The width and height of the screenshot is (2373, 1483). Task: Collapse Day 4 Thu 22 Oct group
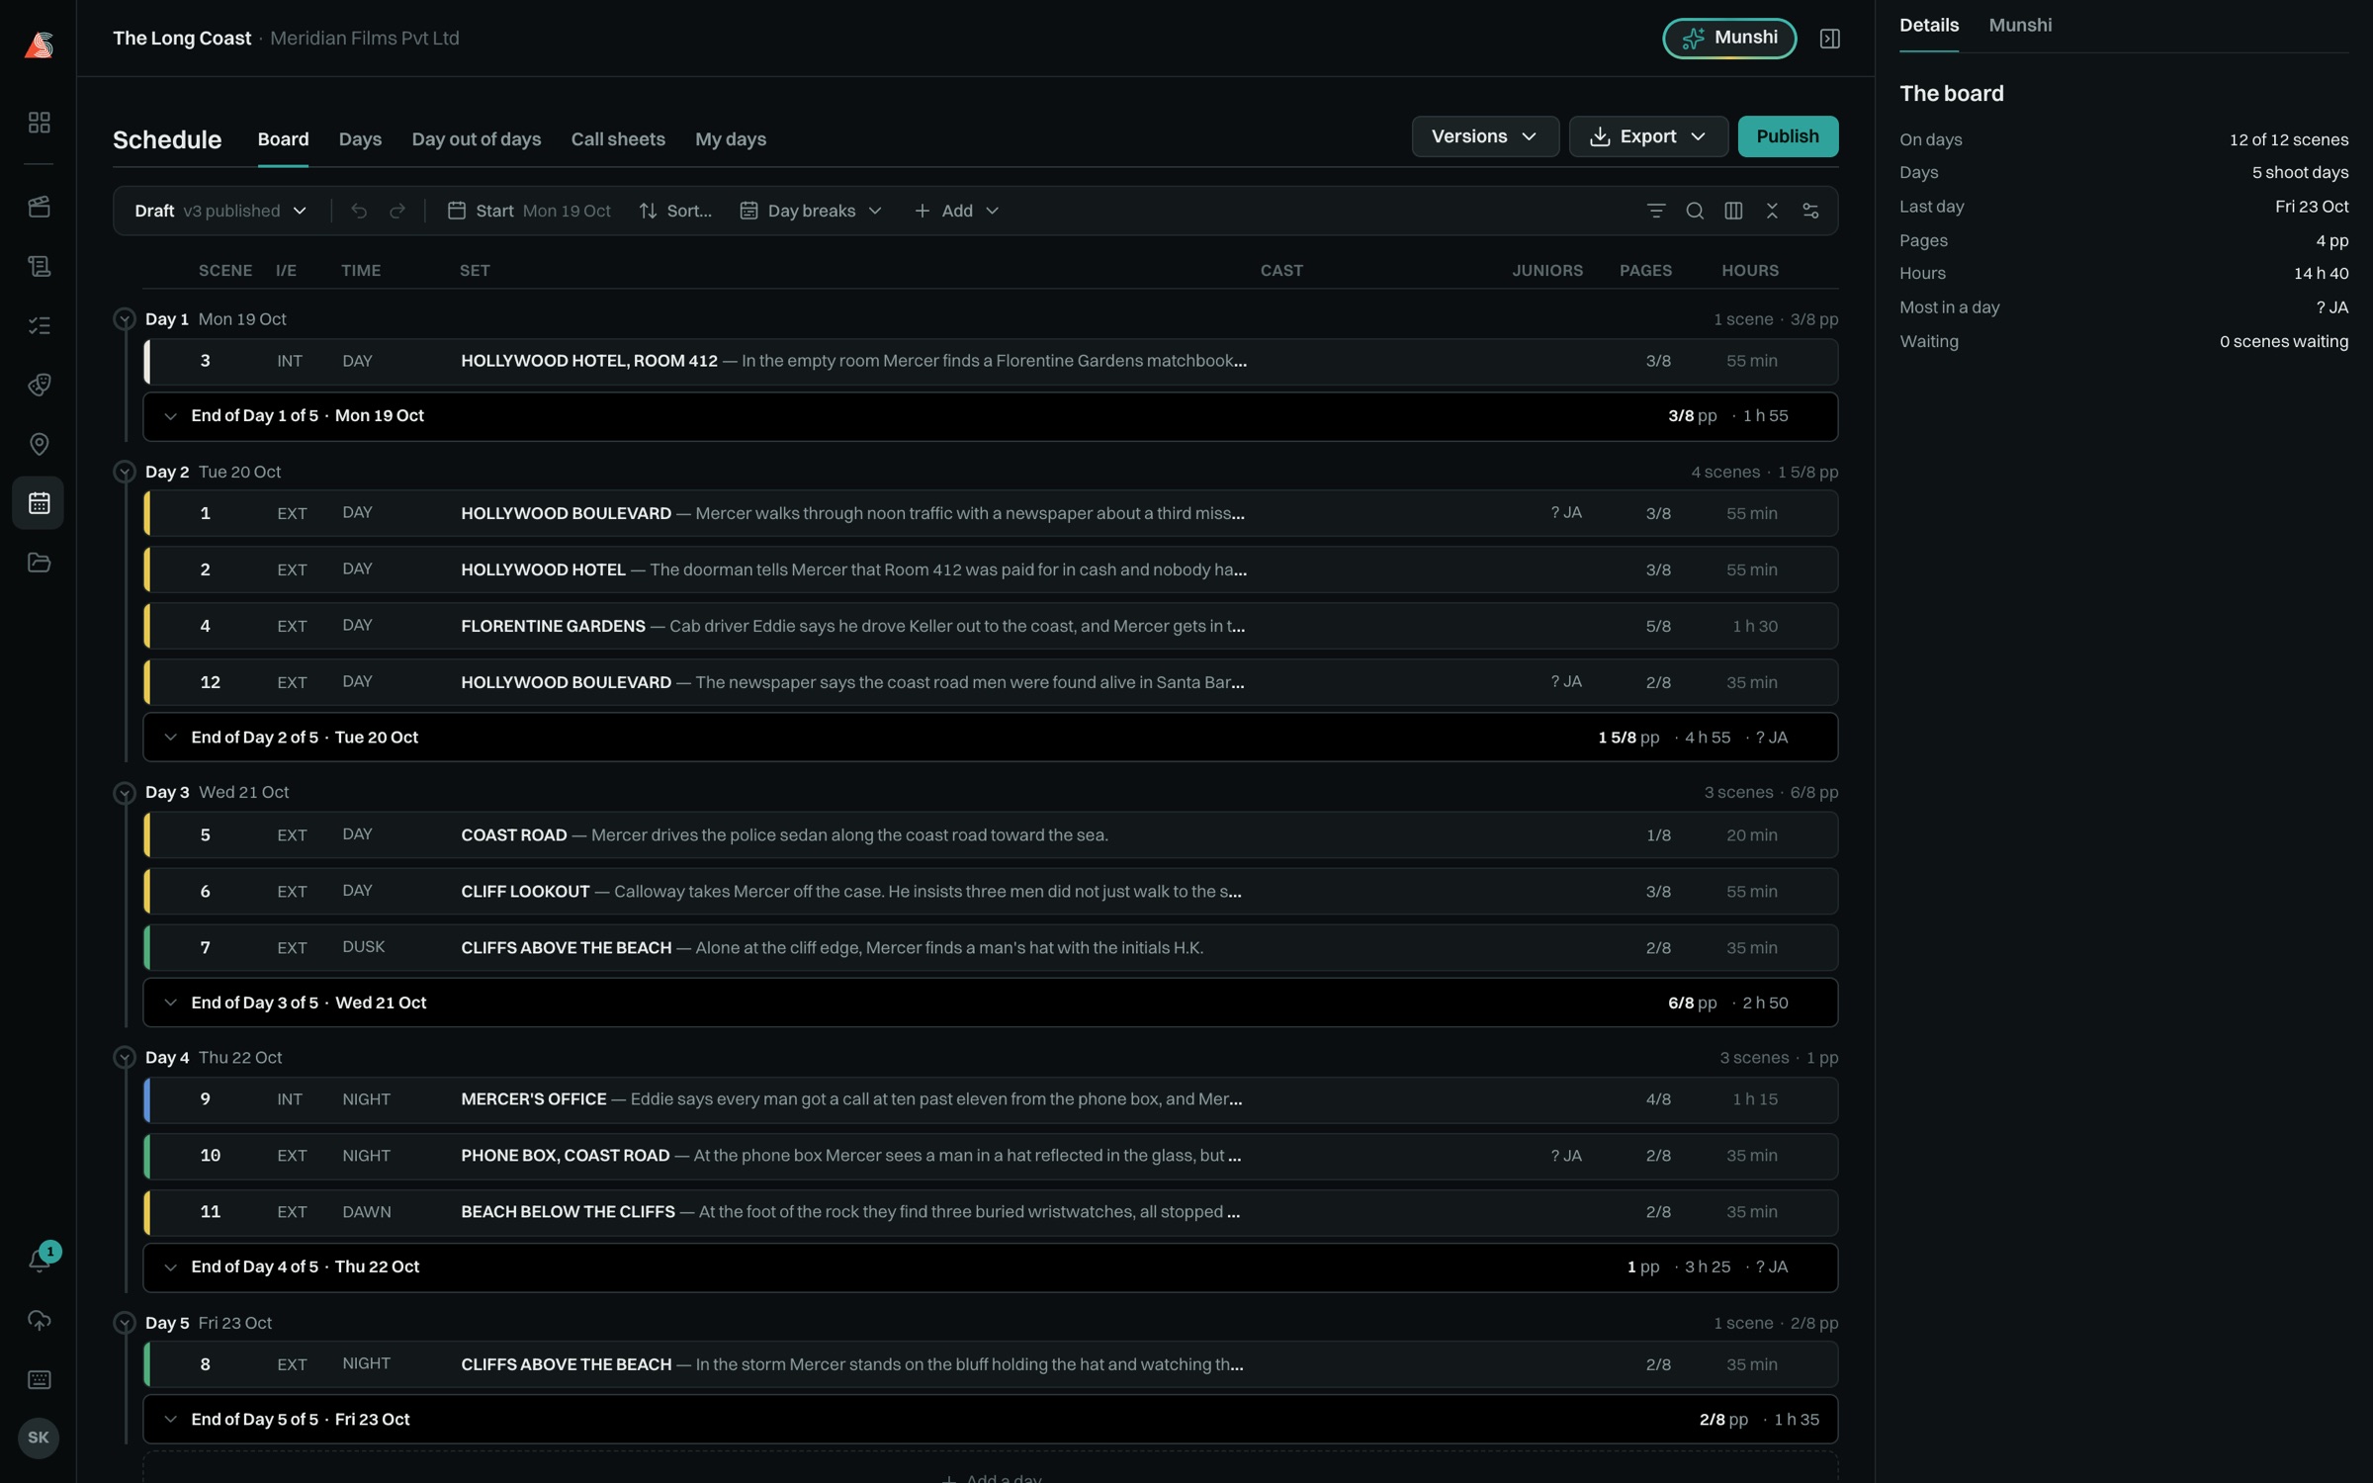pyautogui.click(x=125, y=1058)
